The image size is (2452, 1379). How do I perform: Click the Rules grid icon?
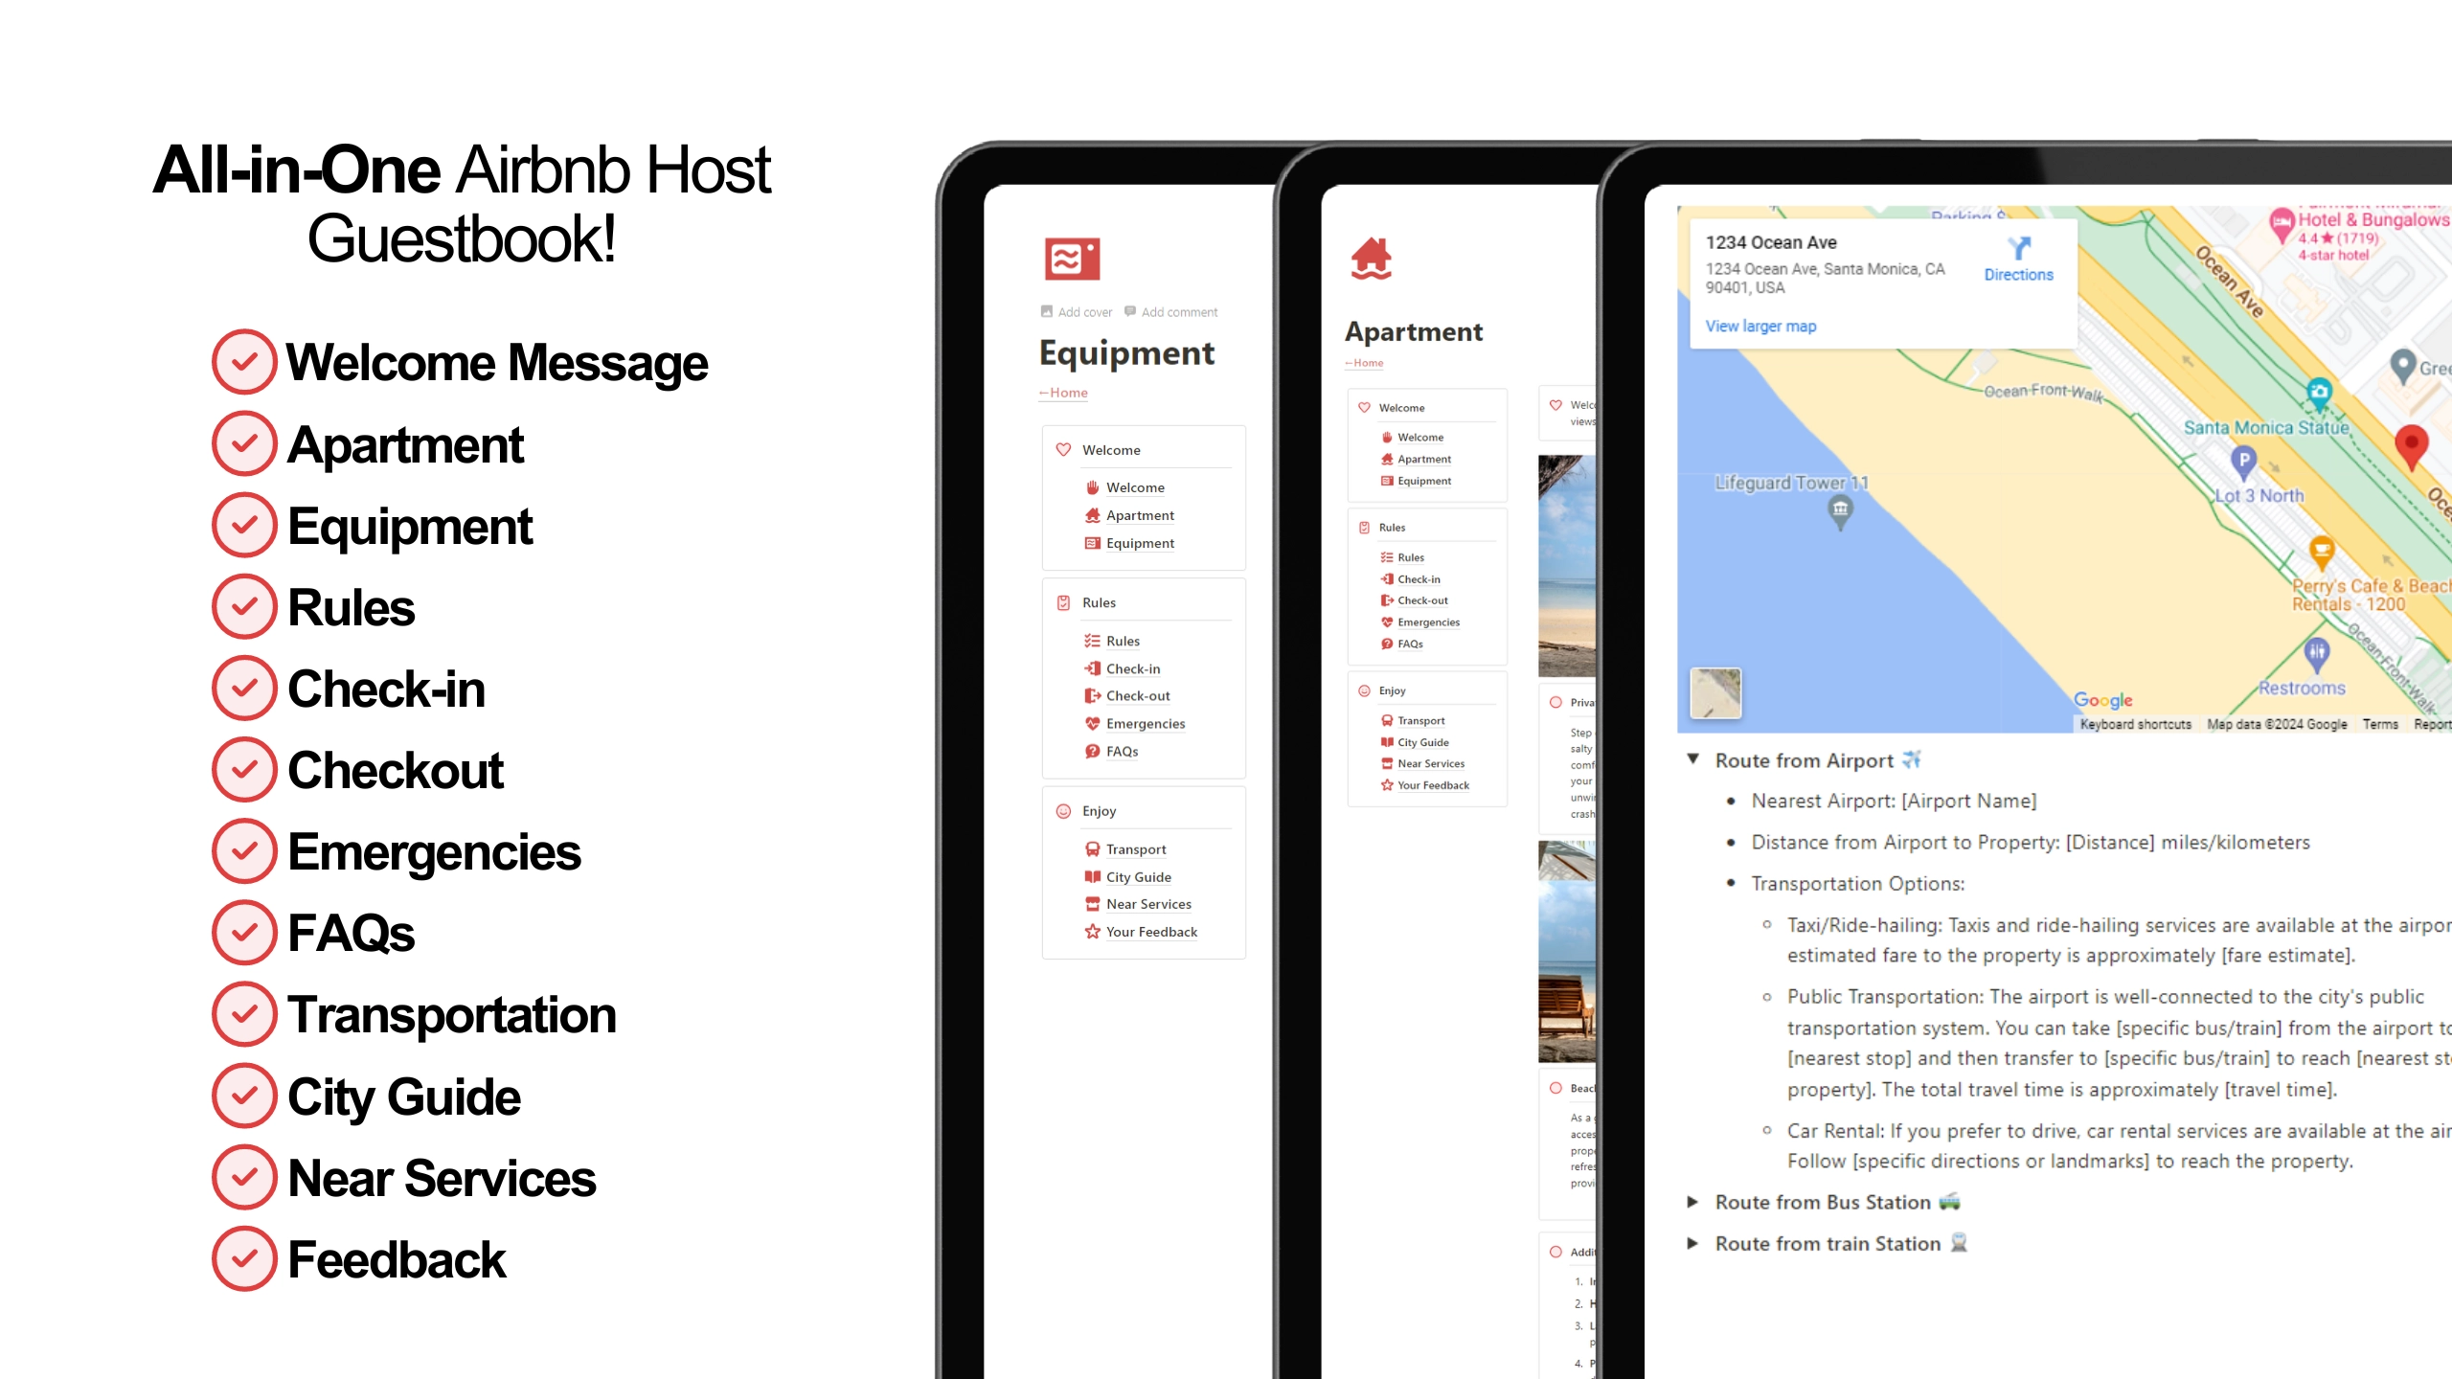coord(1062,602)
